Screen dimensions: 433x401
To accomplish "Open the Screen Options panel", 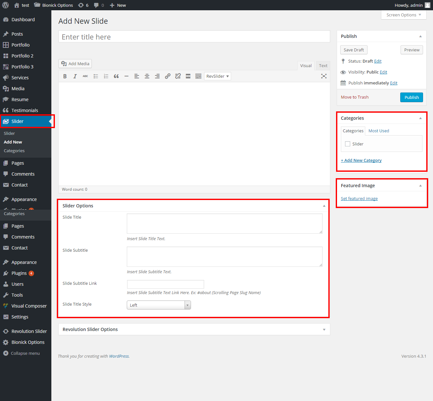I will [403, 15].
